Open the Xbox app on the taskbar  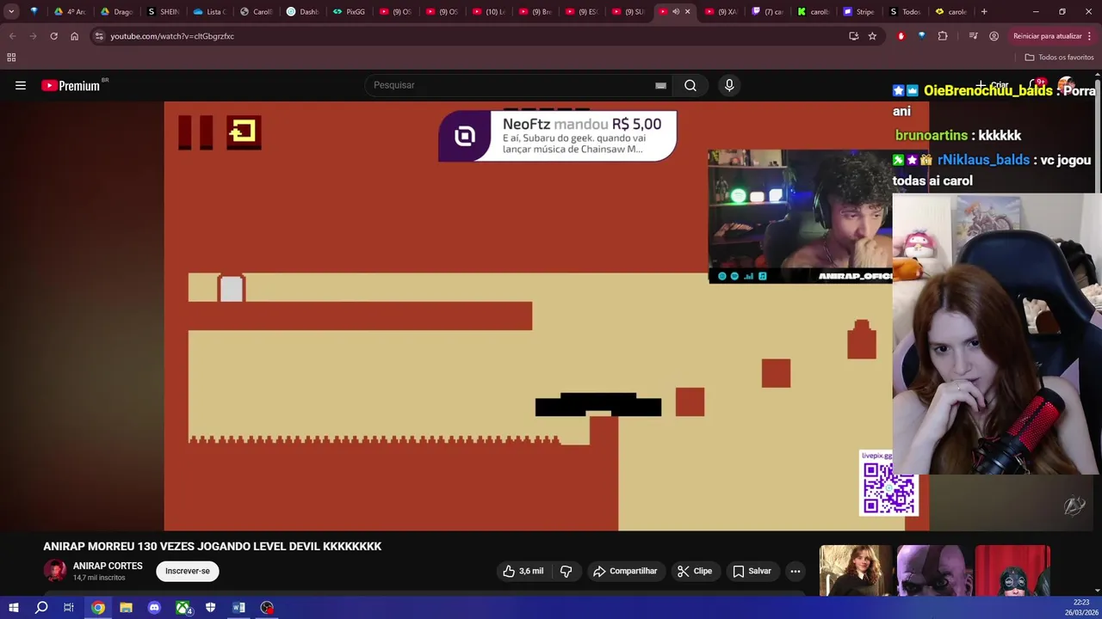pos(183,608)
